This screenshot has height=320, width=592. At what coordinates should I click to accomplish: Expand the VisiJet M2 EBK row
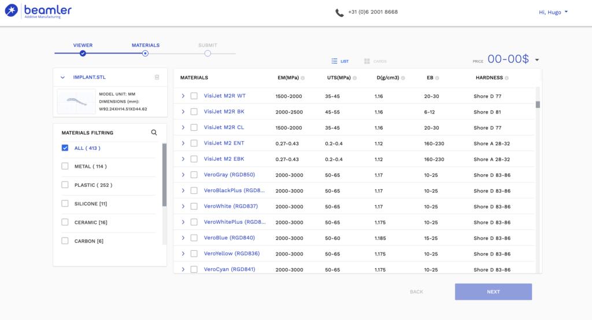[183, 159]
